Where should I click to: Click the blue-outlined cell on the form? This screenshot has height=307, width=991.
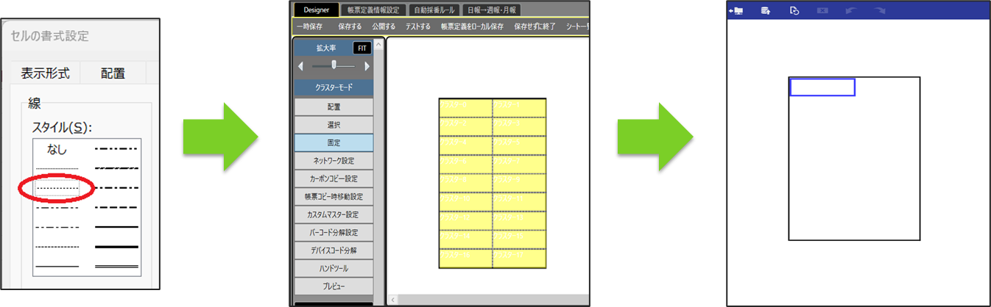coord(822,87)
